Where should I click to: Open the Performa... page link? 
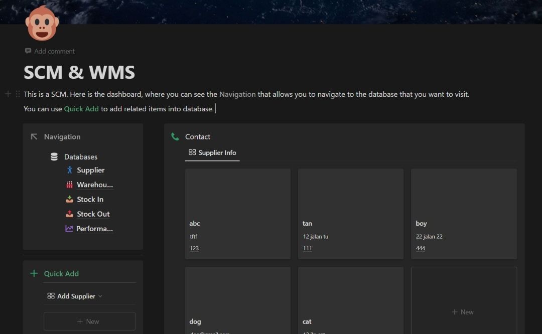click(94, 229)
